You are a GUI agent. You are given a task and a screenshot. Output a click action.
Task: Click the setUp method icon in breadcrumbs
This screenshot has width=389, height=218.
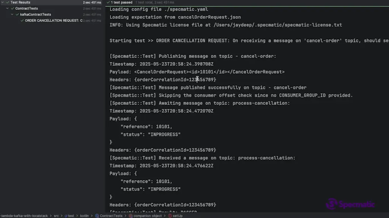click(x=169, y=216)
